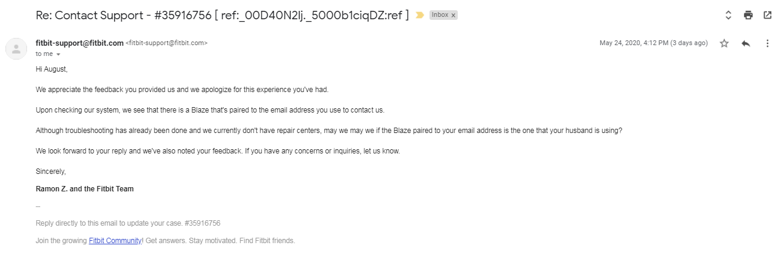The image size is (779, 263).
Task: Click the expand all arrows icon
Action: (x=728, y=15)
